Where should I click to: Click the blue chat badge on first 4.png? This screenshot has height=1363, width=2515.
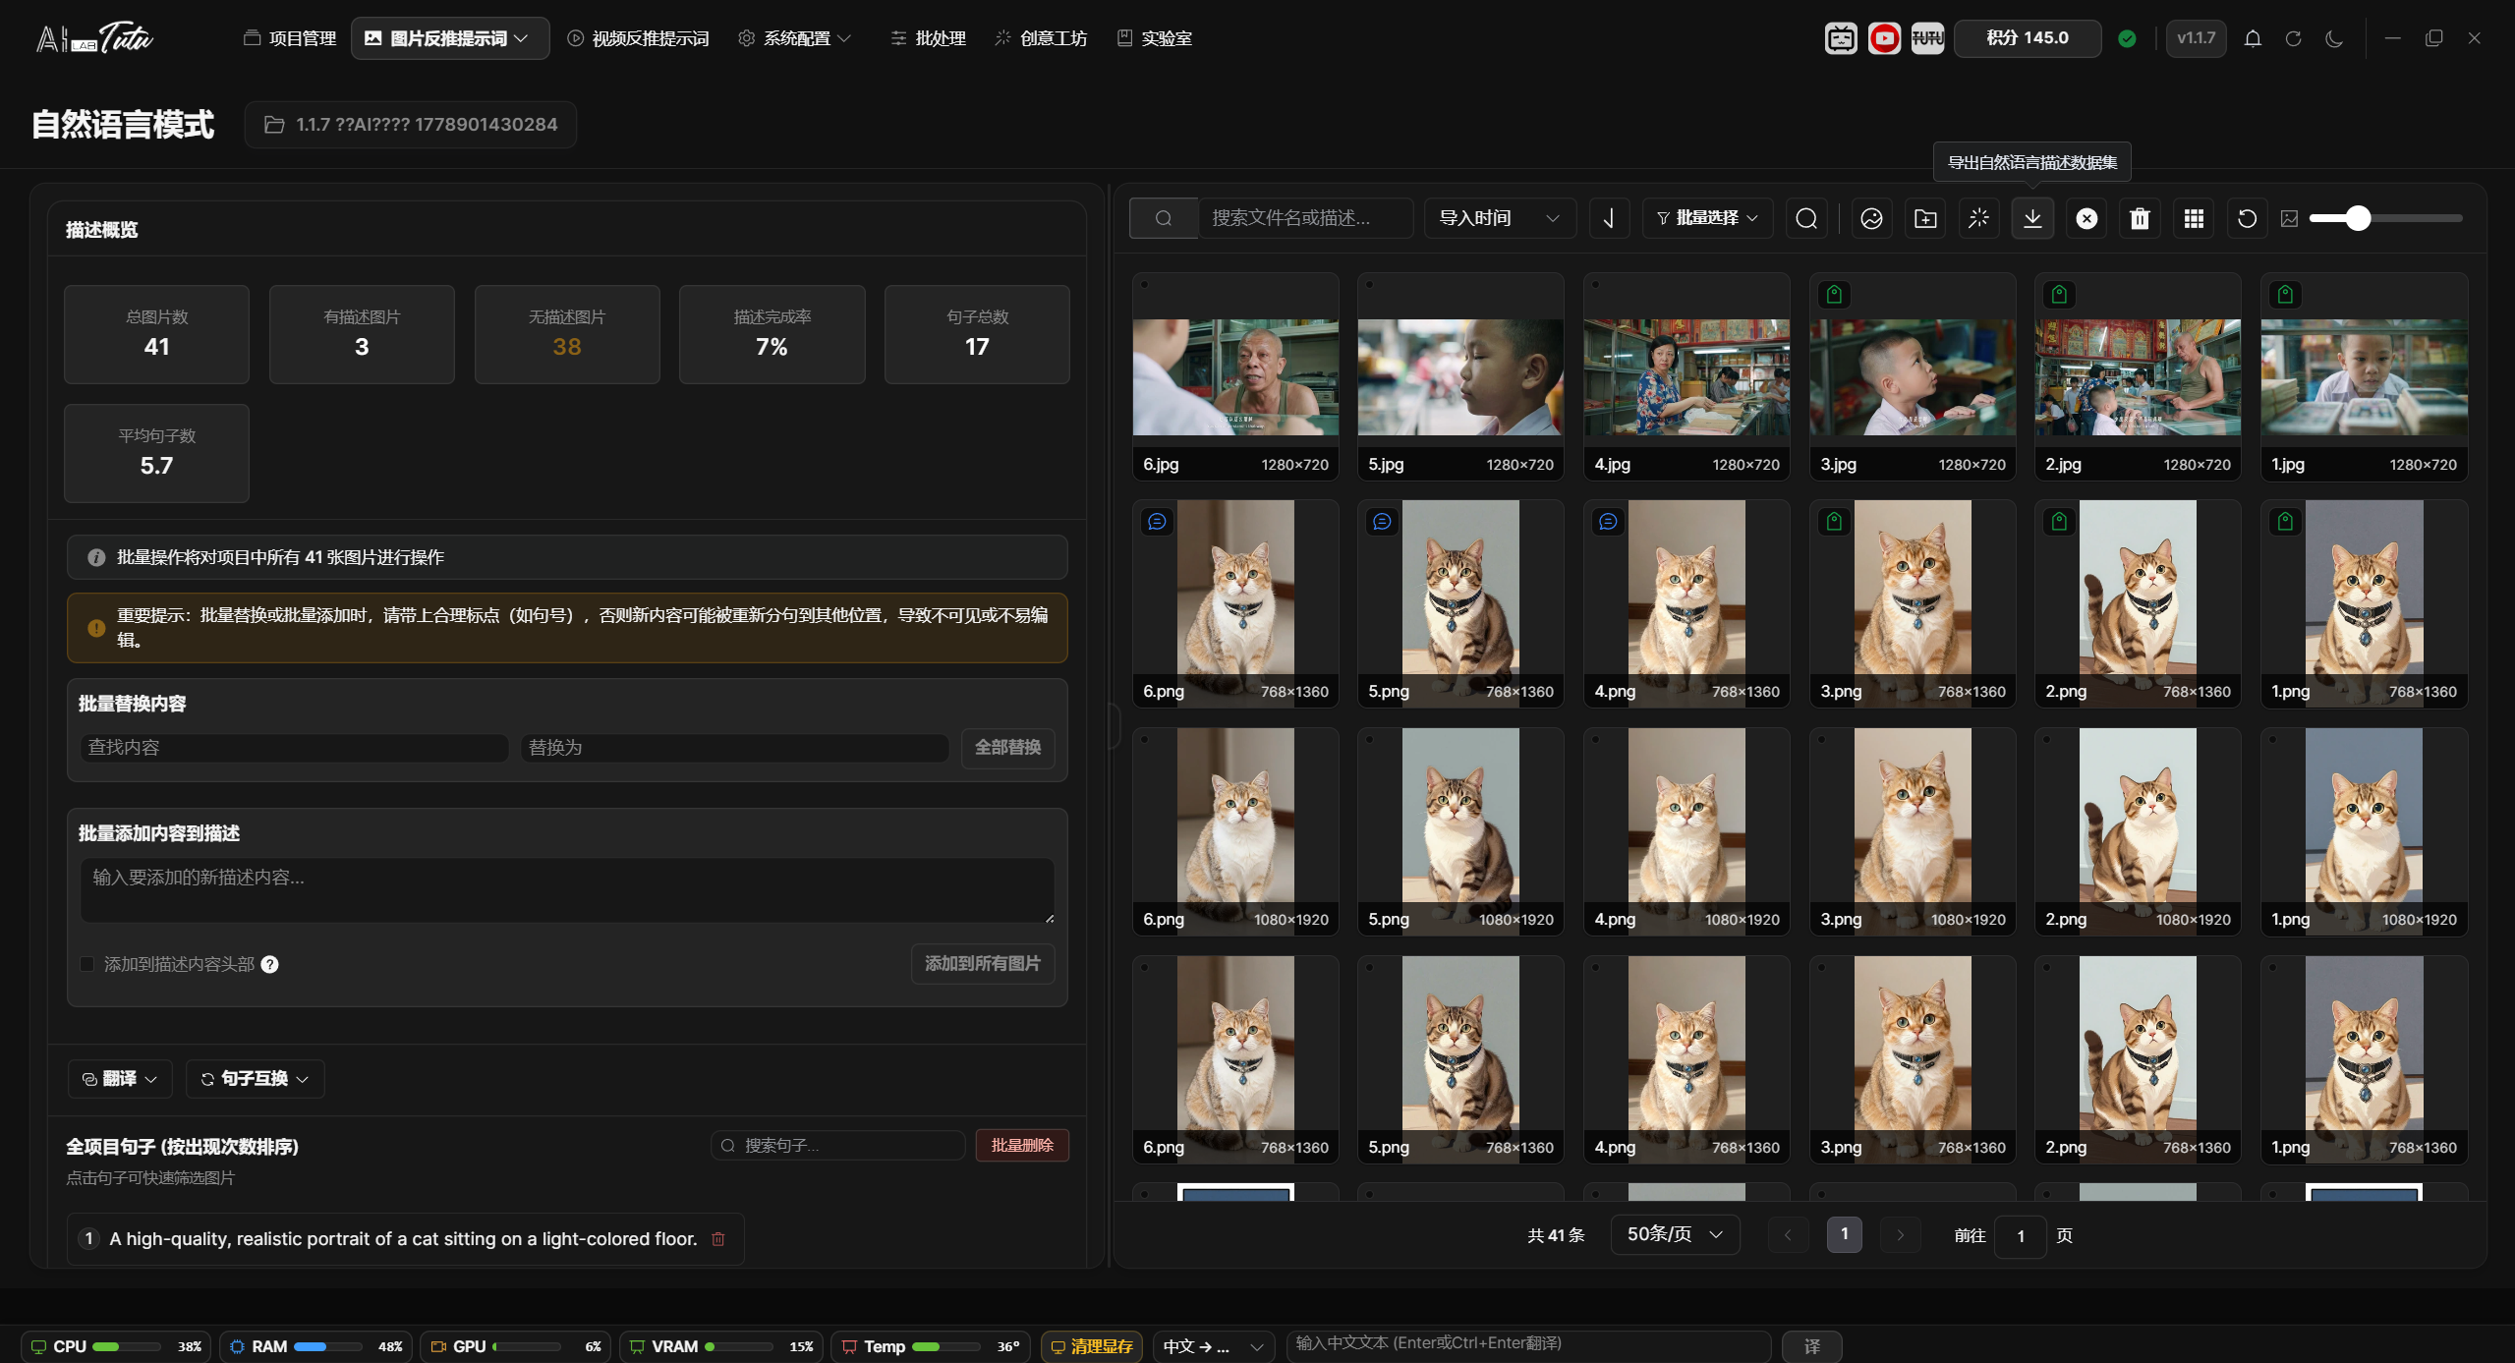[x=1608, y=521]
